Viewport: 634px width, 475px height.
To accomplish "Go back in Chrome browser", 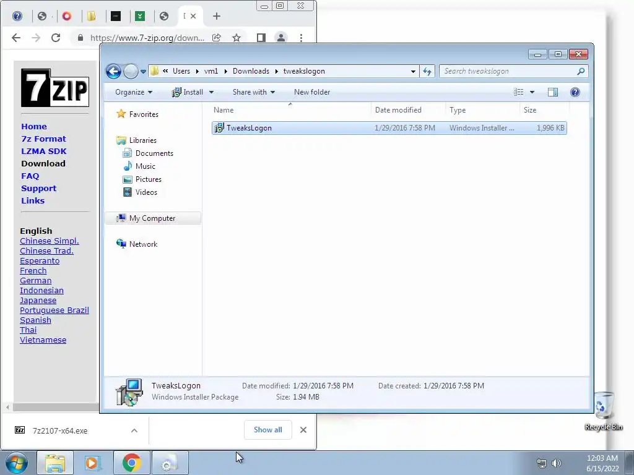I will pyautogui.click(x=15, y=38).
